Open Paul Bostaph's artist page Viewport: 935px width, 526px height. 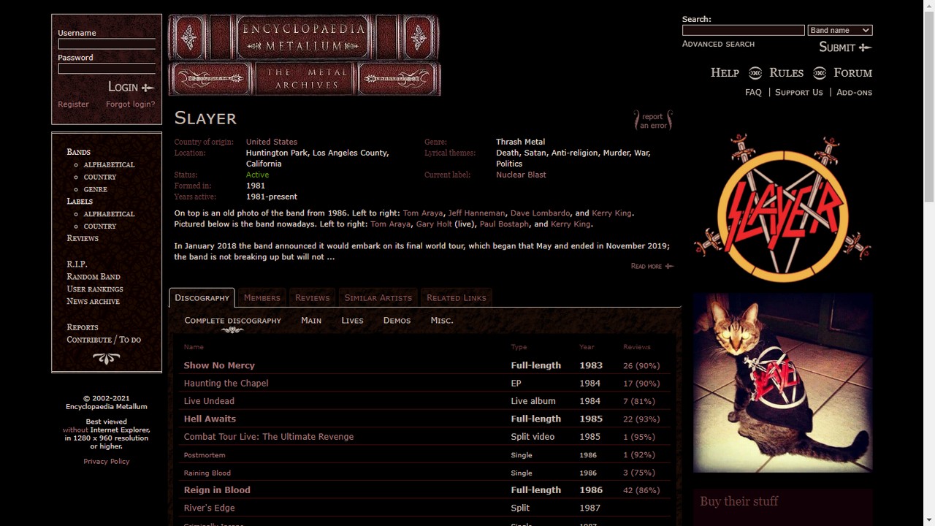click(504, 224)
